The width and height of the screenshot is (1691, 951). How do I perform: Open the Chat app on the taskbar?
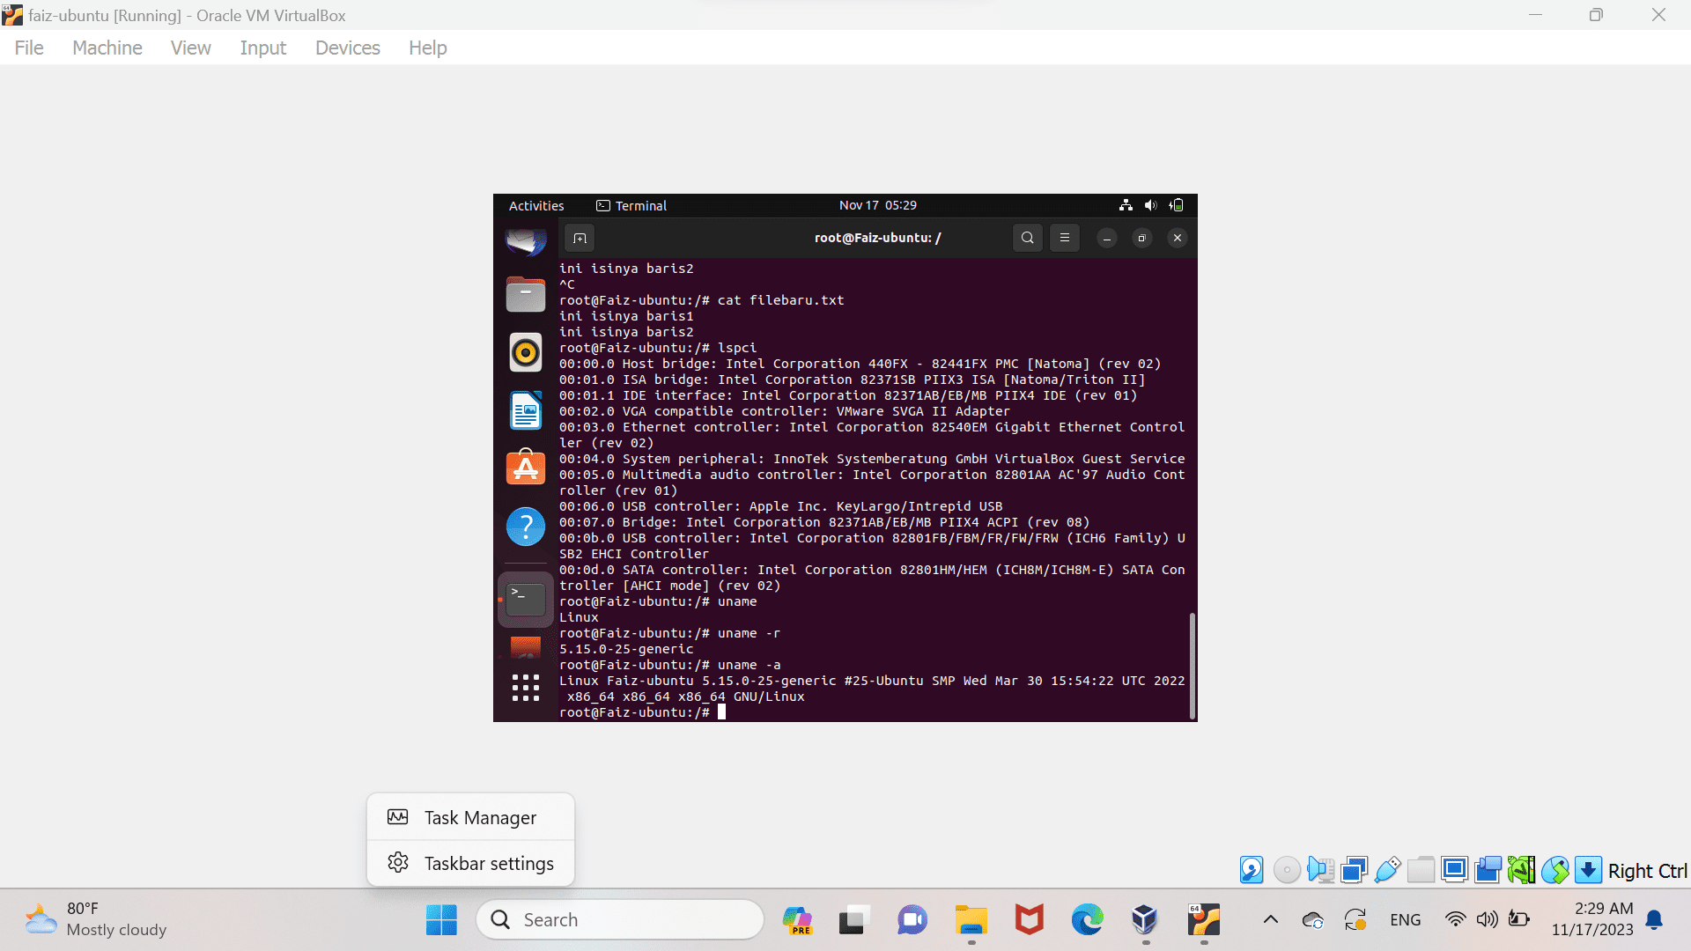[x=912, y=920]
